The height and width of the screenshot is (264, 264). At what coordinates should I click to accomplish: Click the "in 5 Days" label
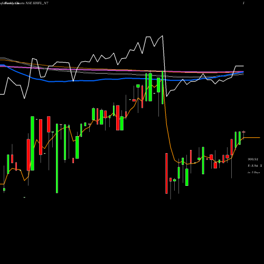click(253, 172)
